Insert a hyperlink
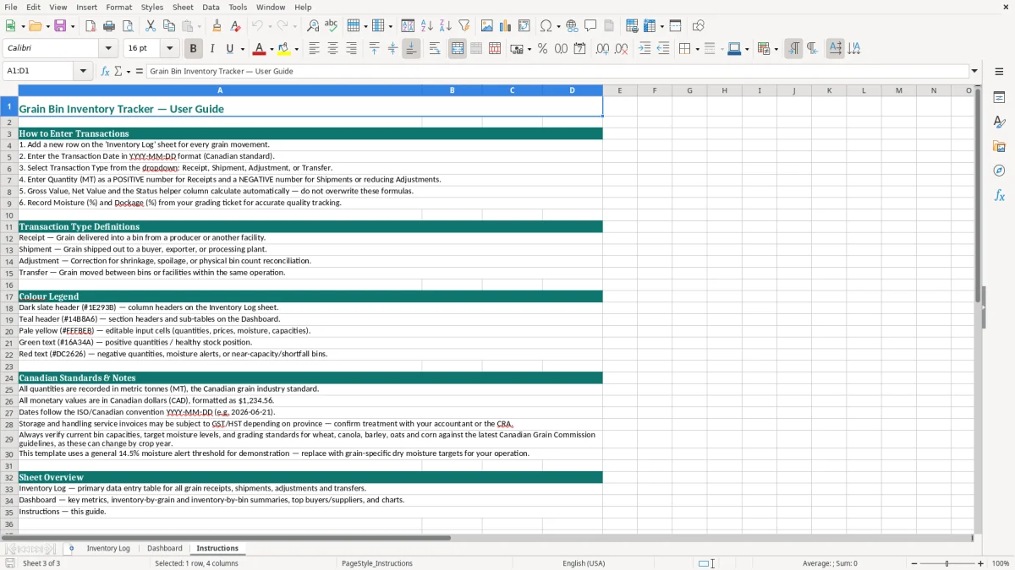Image resolution: width=1015 pixels, height=570 pixels. click(x=572, y=26)
